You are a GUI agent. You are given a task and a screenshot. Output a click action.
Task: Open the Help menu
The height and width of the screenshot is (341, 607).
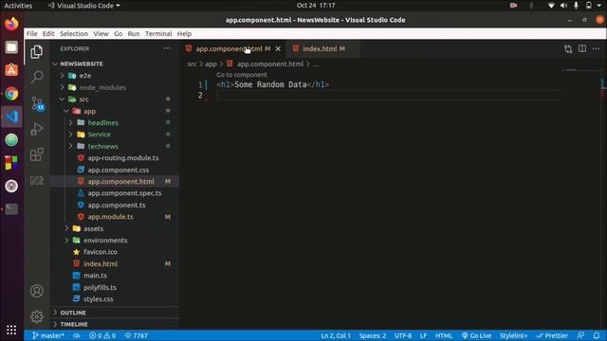coord(184,34)
